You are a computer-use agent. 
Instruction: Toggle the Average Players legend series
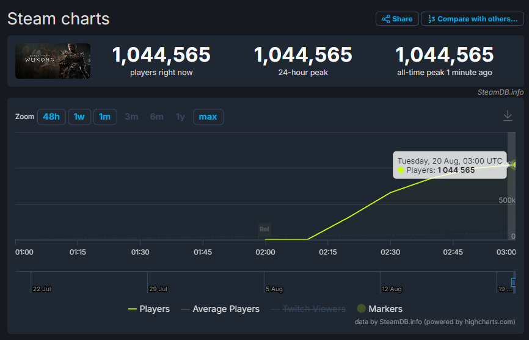[x=221, y=309]
